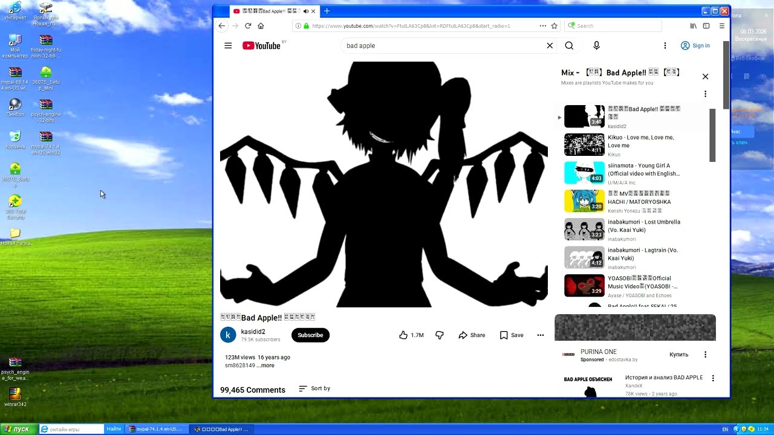Share the video
This screenshot has width=774, height=435.
[472, 335]
